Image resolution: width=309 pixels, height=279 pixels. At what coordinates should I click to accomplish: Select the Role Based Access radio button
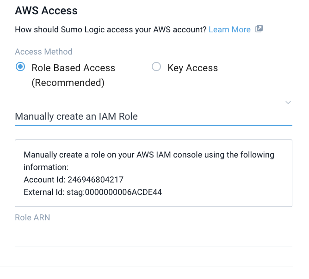pos(20,67)
